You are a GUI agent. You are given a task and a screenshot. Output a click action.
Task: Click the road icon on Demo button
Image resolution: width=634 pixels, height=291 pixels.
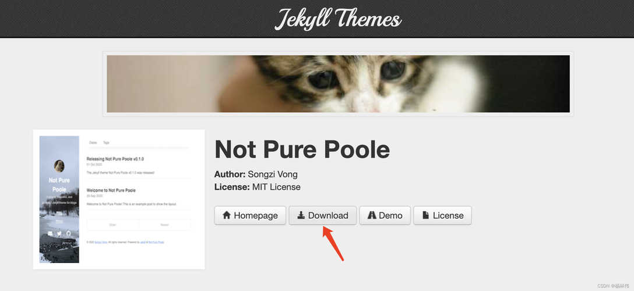point(372,215)
